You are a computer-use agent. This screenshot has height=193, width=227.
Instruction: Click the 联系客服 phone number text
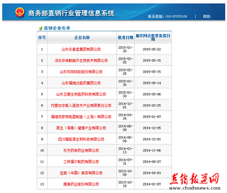pos(167,16)
